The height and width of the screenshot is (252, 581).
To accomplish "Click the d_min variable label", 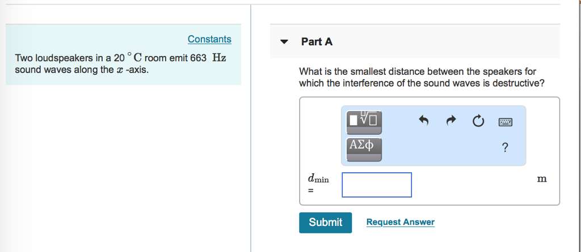I will tap(318, 179).
